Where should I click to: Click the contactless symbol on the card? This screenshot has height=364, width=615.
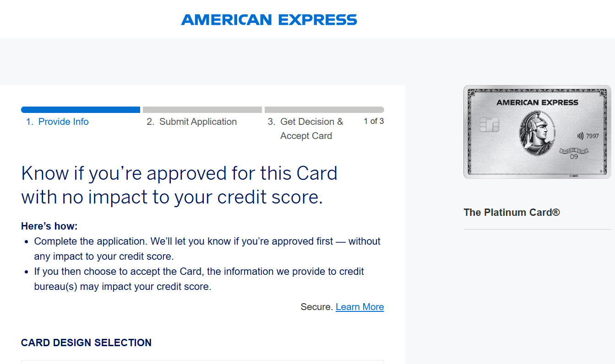pyautogui.click(x=580, y=136)
